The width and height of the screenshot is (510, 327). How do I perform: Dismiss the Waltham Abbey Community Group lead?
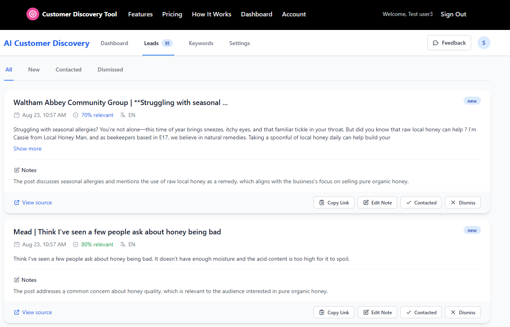[463, 202]
